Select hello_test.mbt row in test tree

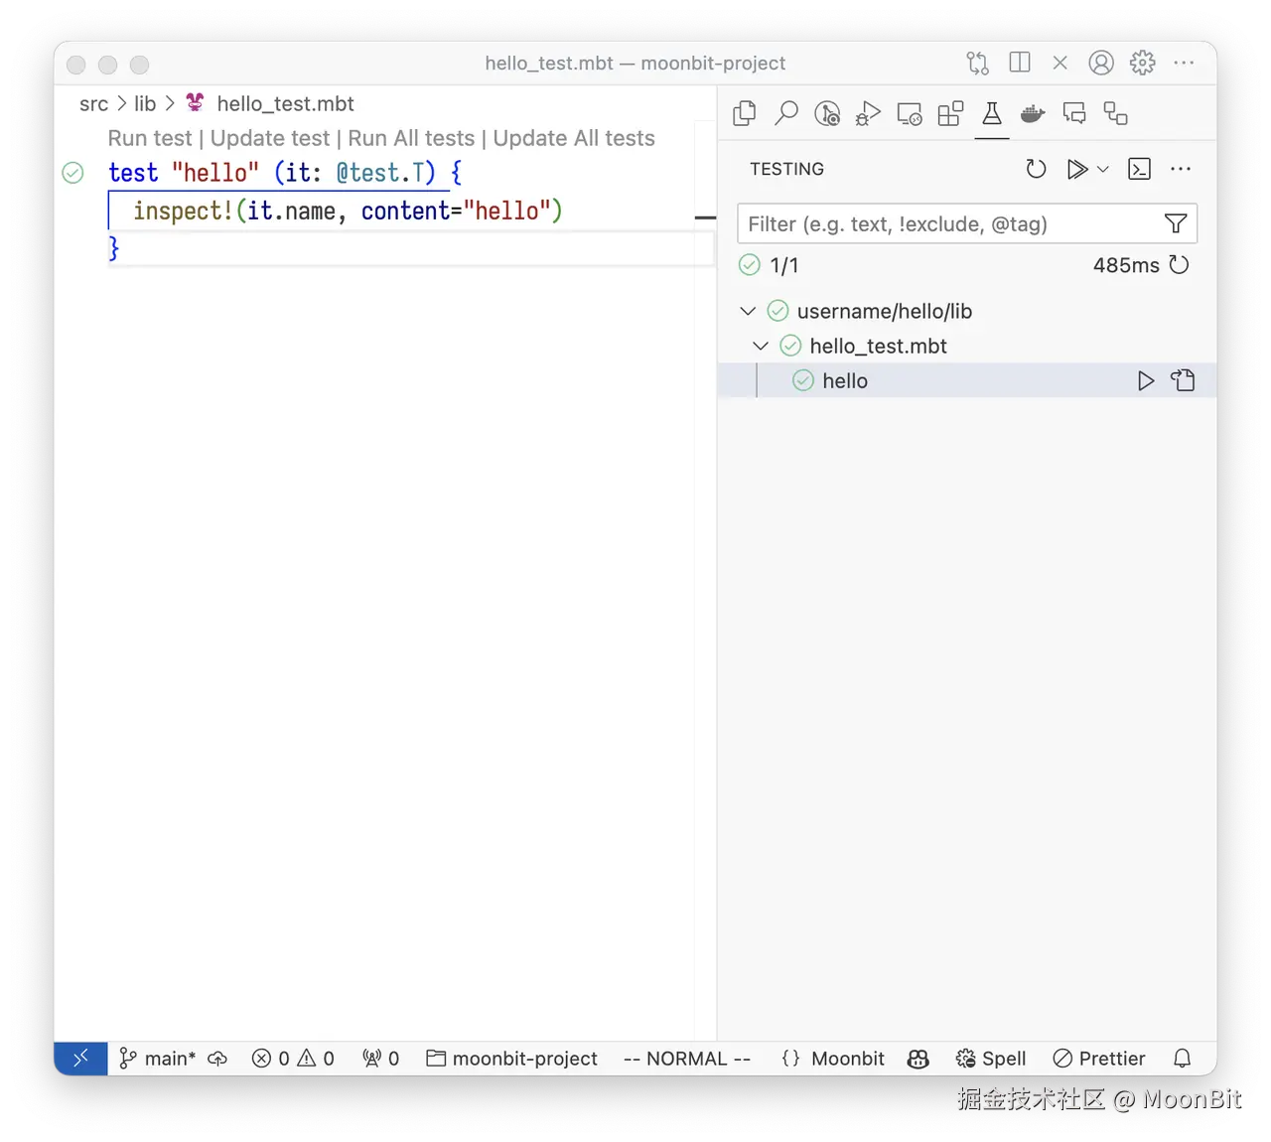[x=967, y=346]
